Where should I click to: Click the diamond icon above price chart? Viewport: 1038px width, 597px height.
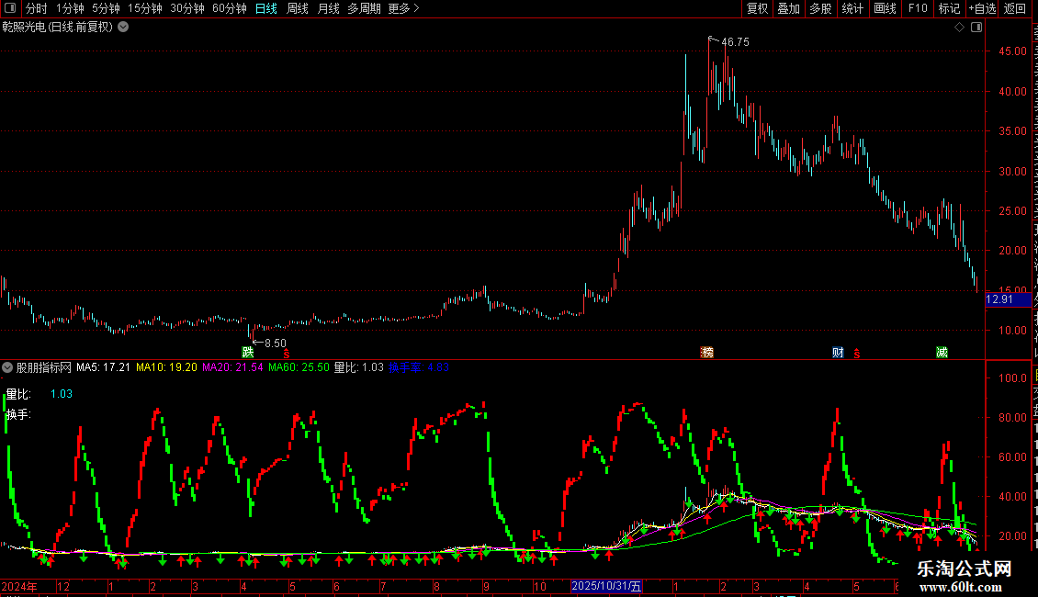point(959,28)
